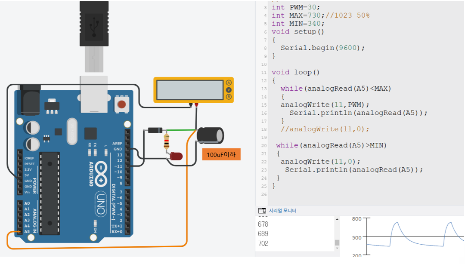Set multimeter to amperage mode (A)
The height and width of the screenshot is (264, 465).
(229, 83)
